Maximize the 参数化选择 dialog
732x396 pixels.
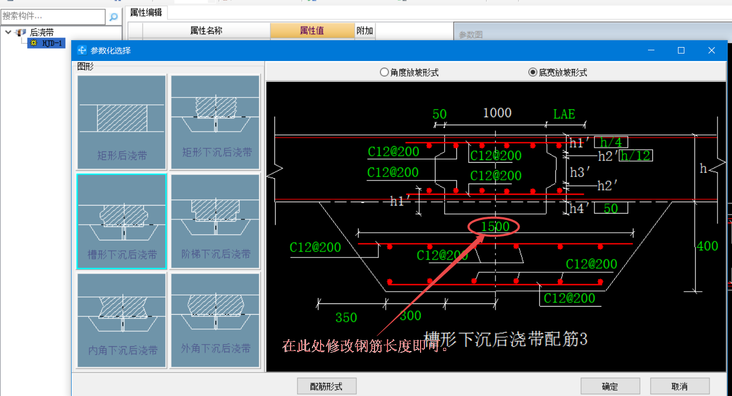(x=681, y=50)
